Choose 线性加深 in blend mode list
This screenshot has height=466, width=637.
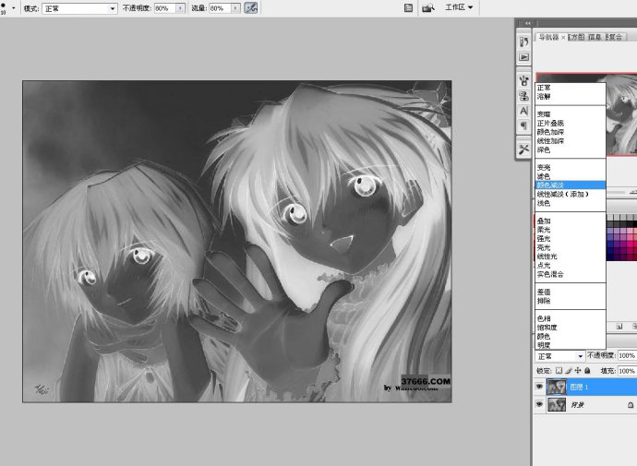tap(570, 141)
